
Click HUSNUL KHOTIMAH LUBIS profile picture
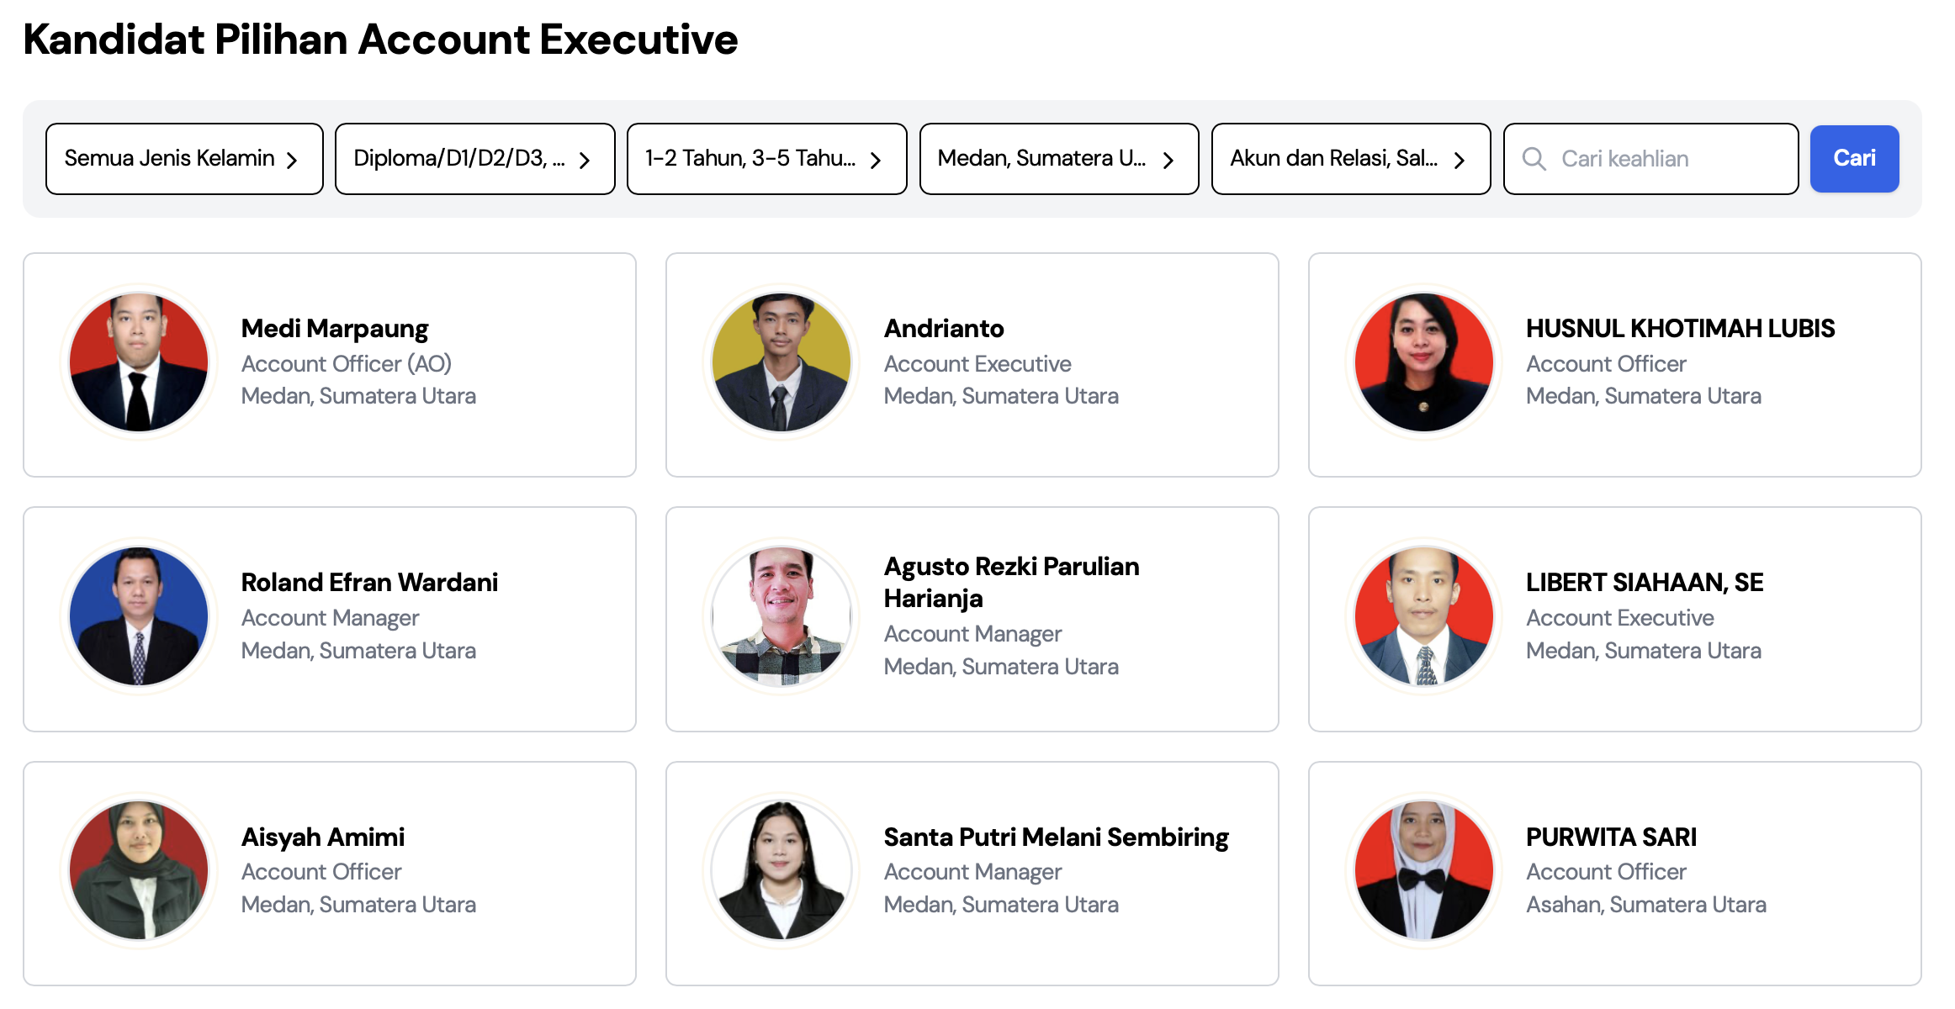click(x=1424, y=362)
